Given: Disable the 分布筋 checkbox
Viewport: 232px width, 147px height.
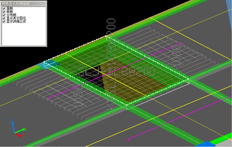Looking at the screenshot, I should click(x=4, y=15).
